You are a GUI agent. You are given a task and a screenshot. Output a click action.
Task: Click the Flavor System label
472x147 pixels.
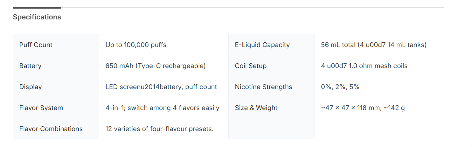point(41,108)
